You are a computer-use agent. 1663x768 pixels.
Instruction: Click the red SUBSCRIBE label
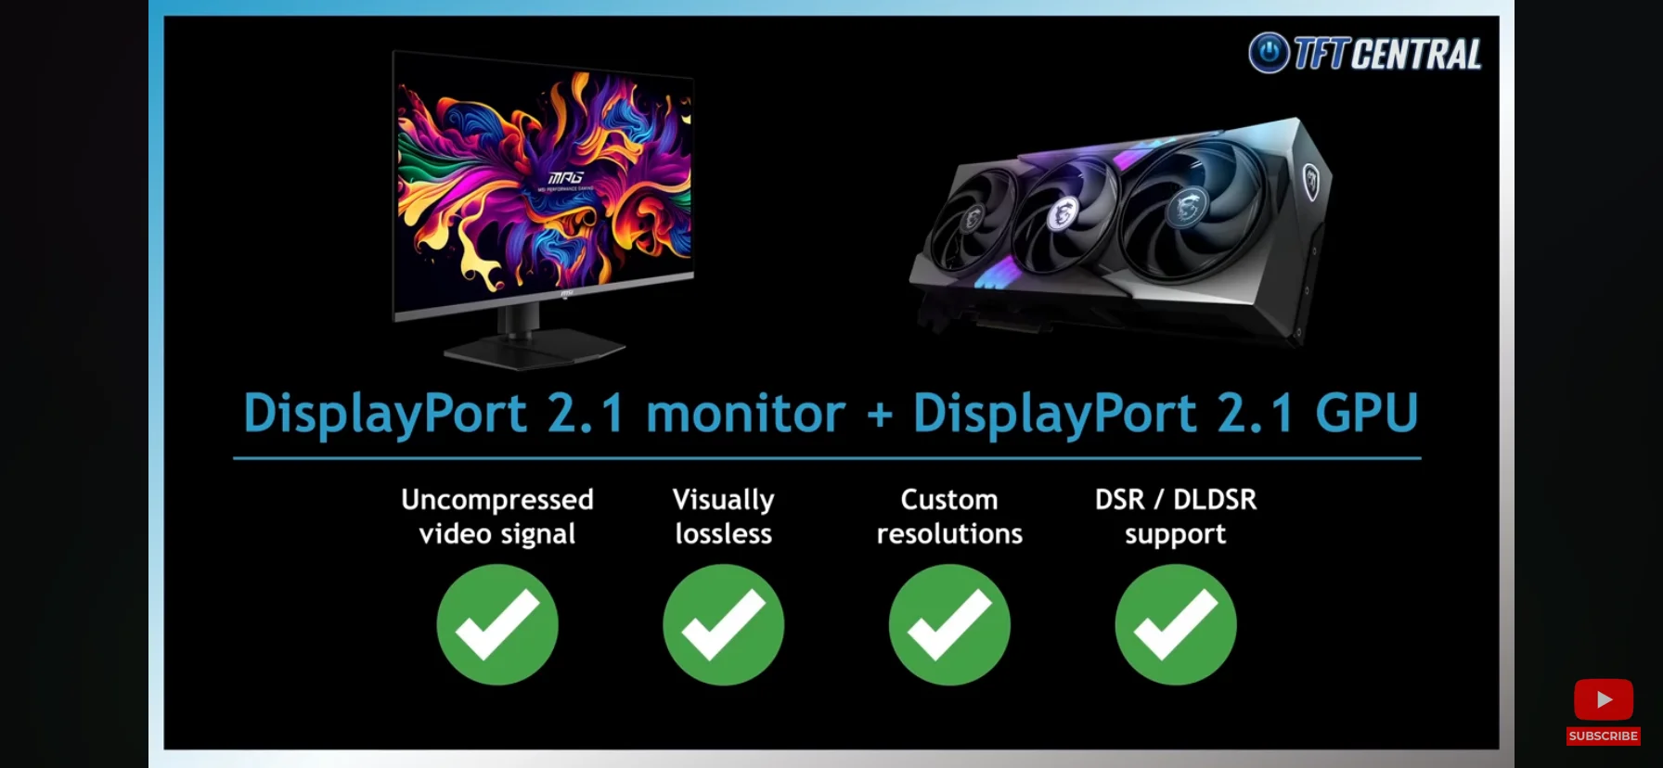(1603, 736)
